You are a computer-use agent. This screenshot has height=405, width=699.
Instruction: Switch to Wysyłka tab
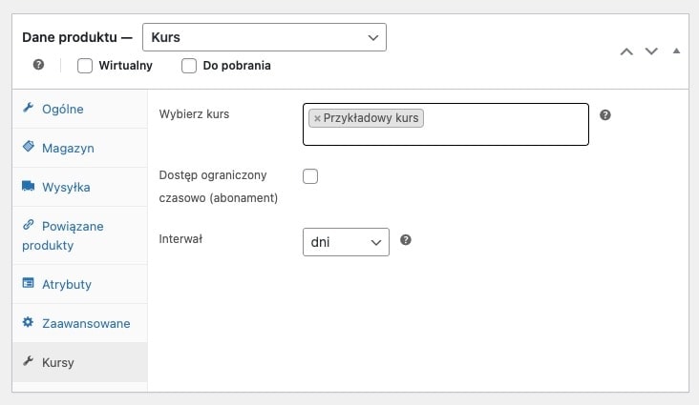pyautogui.click(x=80, y=188)
